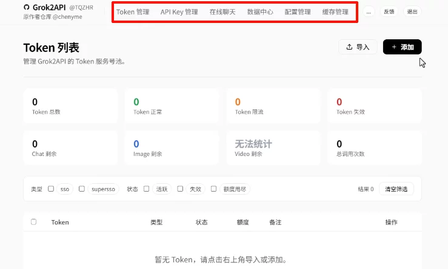Open the @chenyme author repository link
This screenshot has height=269, width=448.
(67, 17)
